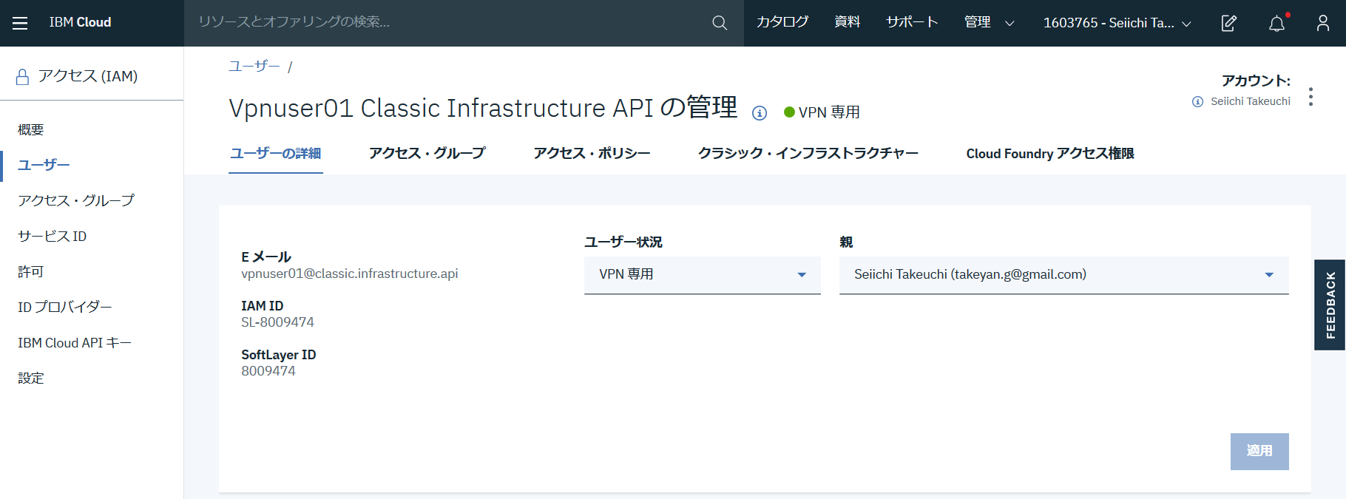This screenshot has height=499, width=1346.
Task: Select IBM Cloud API キー in the sidebar
Action: tap(75, 343)
